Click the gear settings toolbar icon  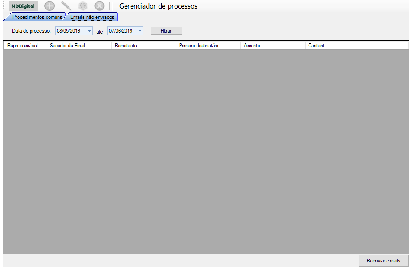pyautogui.click(x=83, y=6)
